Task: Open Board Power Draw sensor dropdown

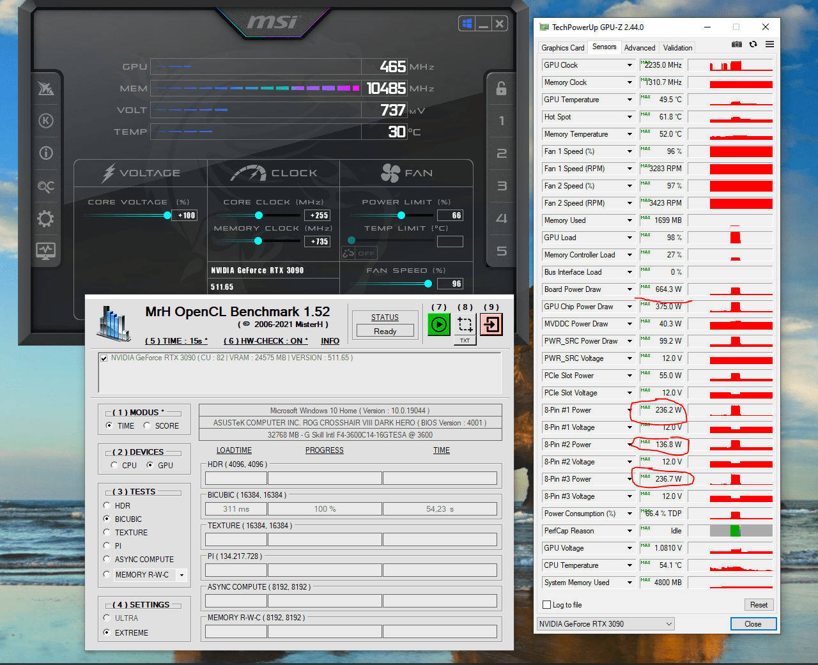Action: pos(629,289)
